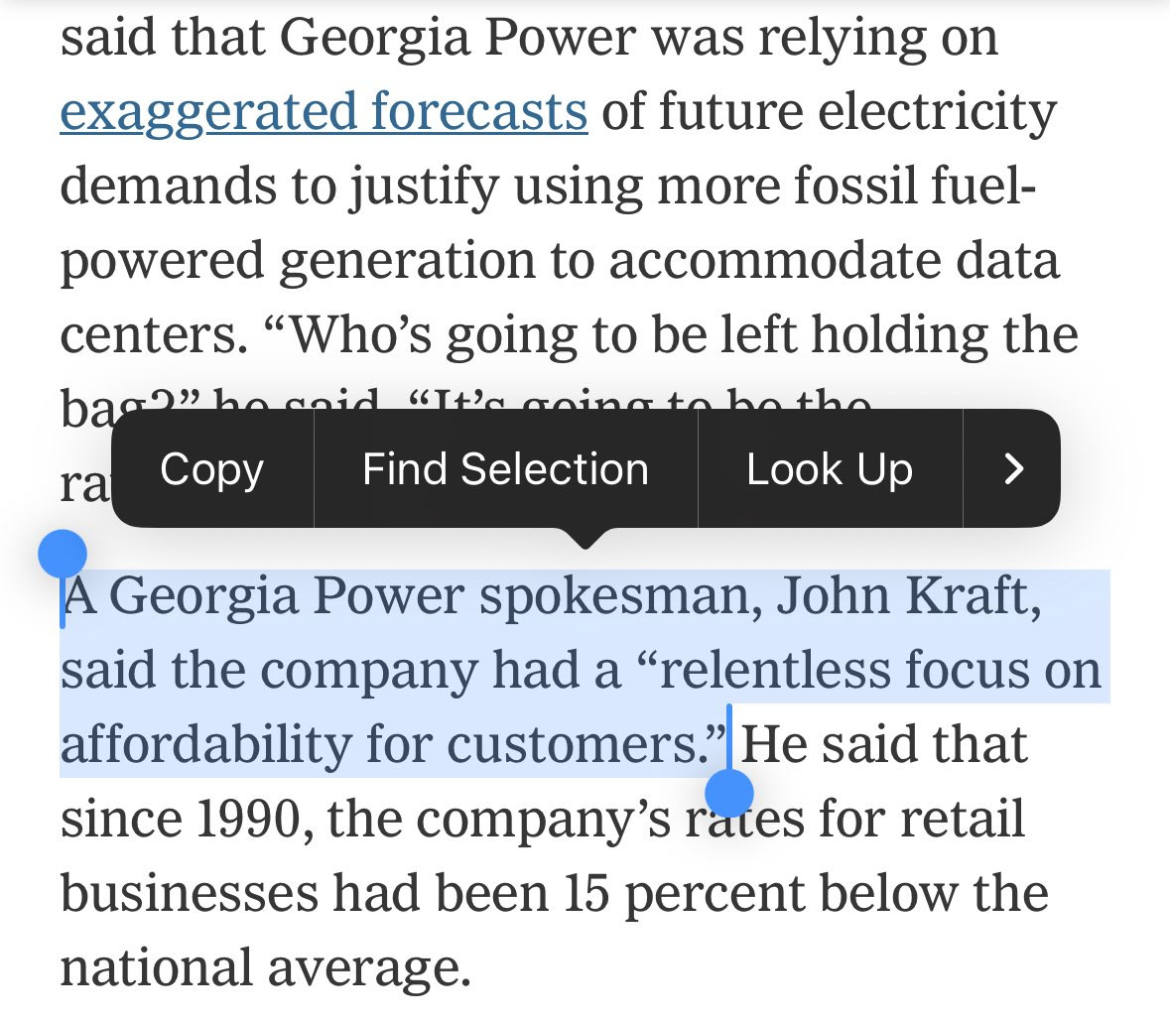This screenshot has height=1021, width=1170.
Task: Tap Copy in the selection popup
Action: coord(212,469)
